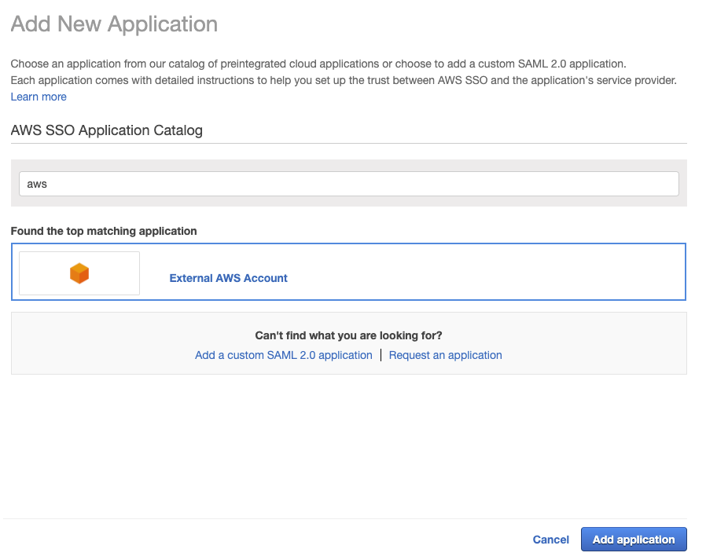Open the Request an application link
This screenshot has height=560, width=706.
pyautogui.click(x=445, y=355)
